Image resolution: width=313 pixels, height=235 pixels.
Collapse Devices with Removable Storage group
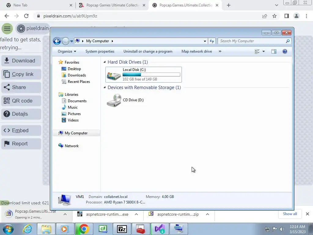click(x=105, y=88)
